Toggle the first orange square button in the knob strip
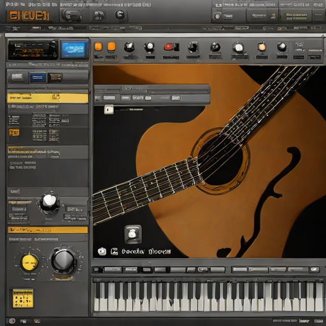The image size is (326, 326). click(98, 46)
